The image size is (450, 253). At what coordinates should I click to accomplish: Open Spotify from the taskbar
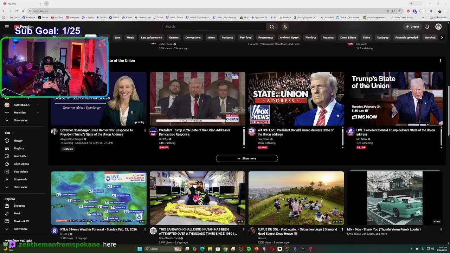pos(249,249)
